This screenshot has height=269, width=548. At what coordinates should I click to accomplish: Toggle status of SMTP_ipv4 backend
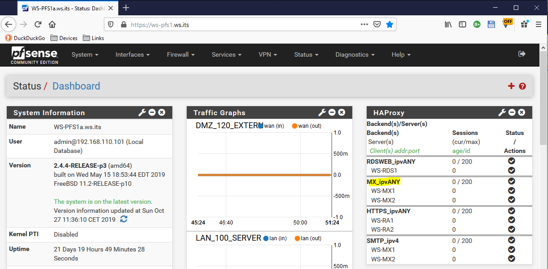(x=512, y=240)
